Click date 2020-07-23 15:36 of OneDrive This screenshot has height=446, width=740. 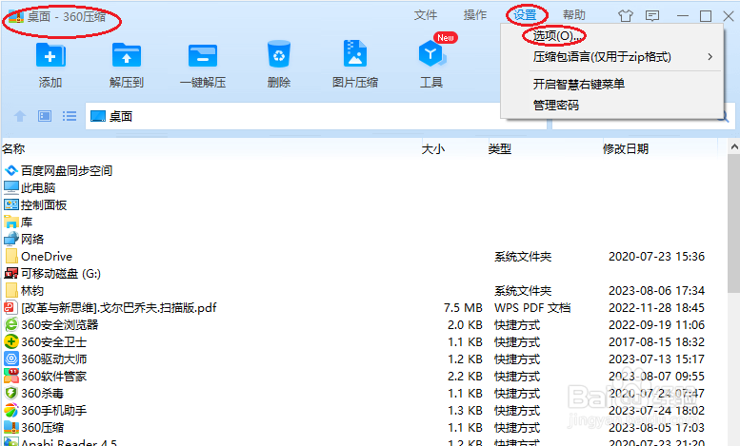pyautogui.click(x=656, y=257)
